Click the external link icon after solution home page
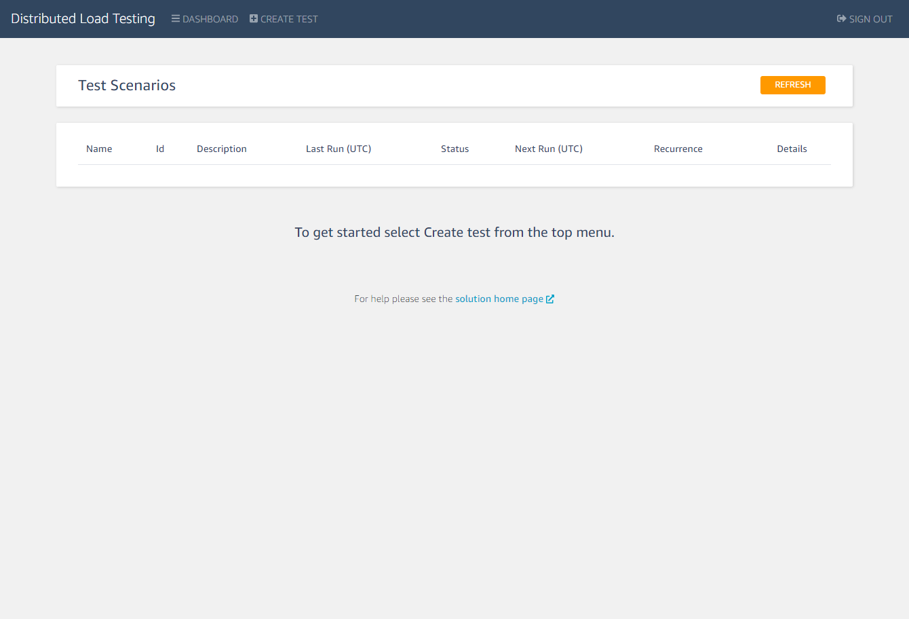This screenshot has width=909, height=619. 551,298
